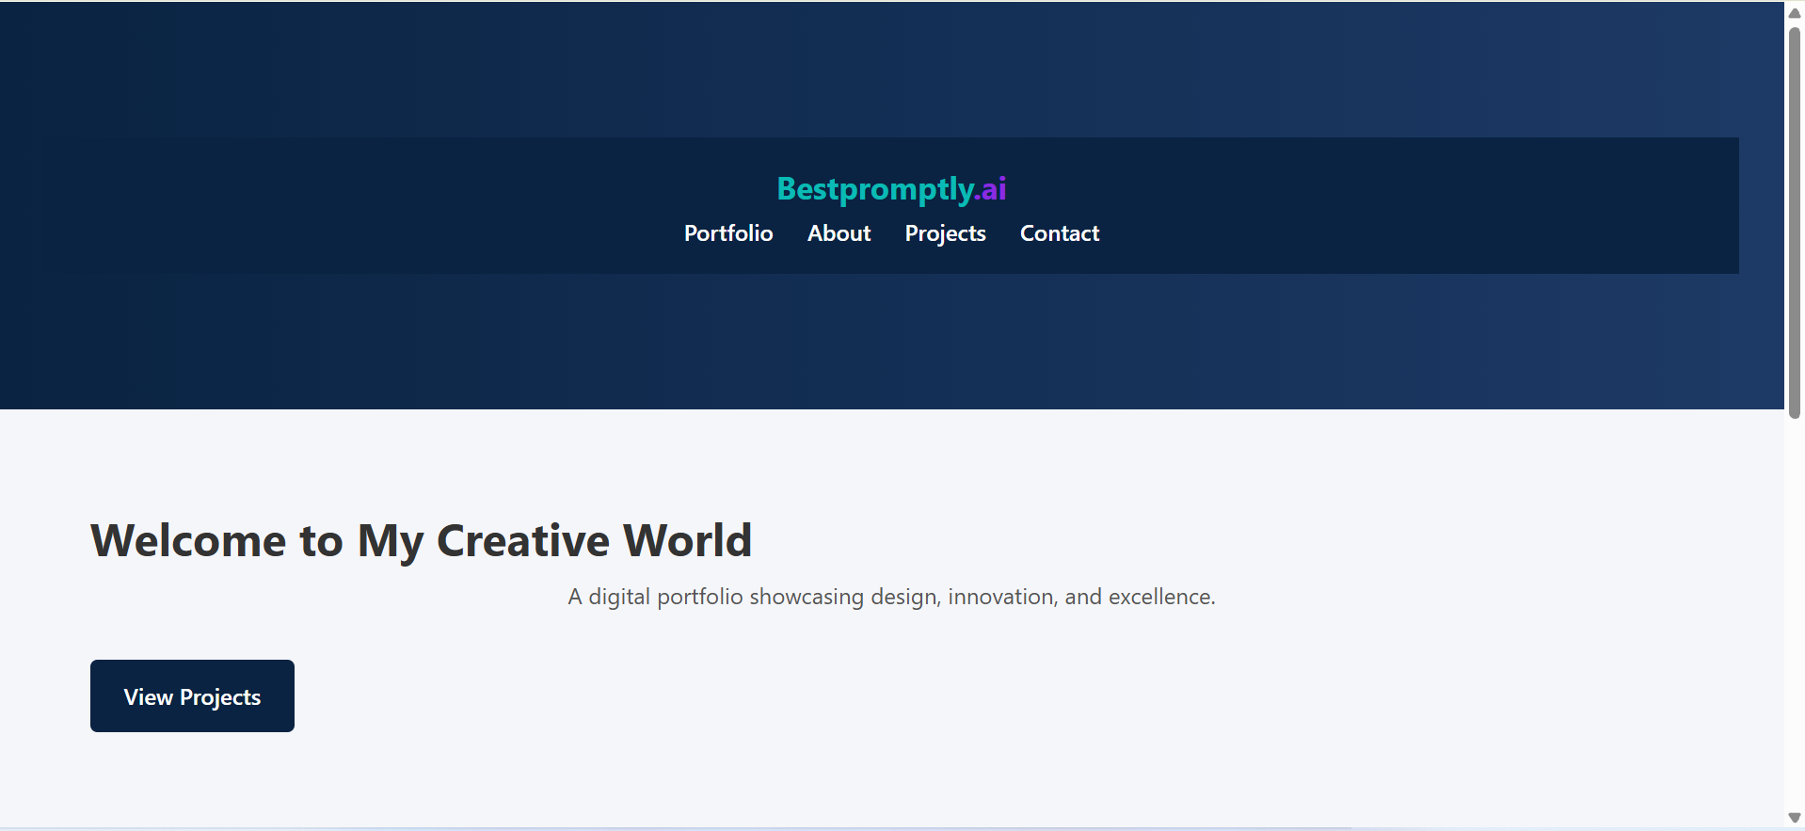This screenshot has height=831, width=1805.
Task: Click the word "Creative" in the heading
Action: 522,541
